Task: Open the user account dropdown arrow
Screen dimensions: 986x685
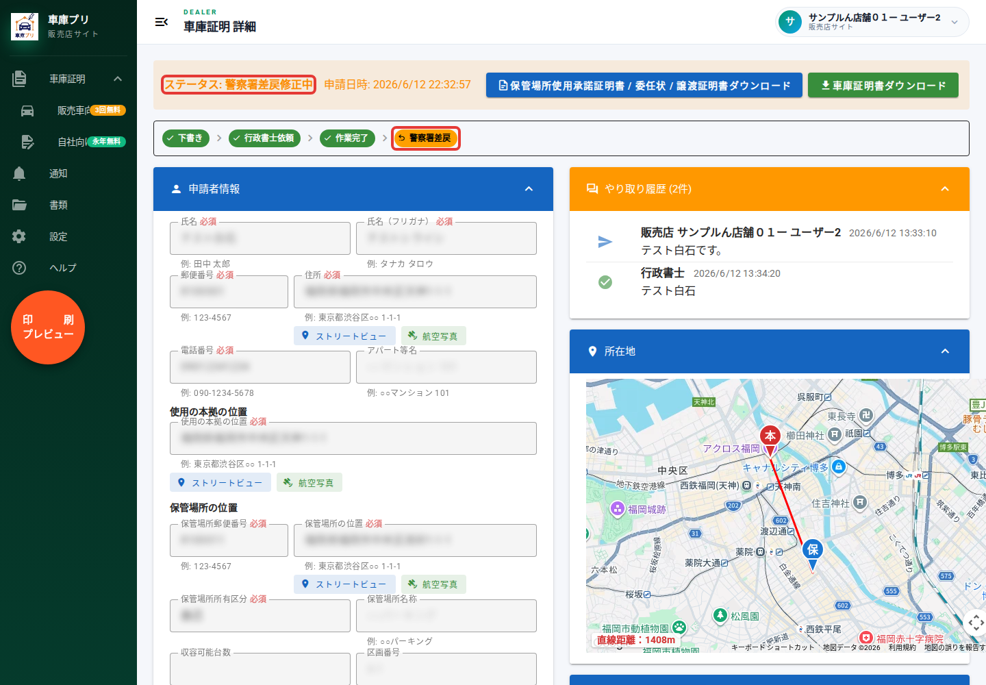Action: (x=955, y=22)
